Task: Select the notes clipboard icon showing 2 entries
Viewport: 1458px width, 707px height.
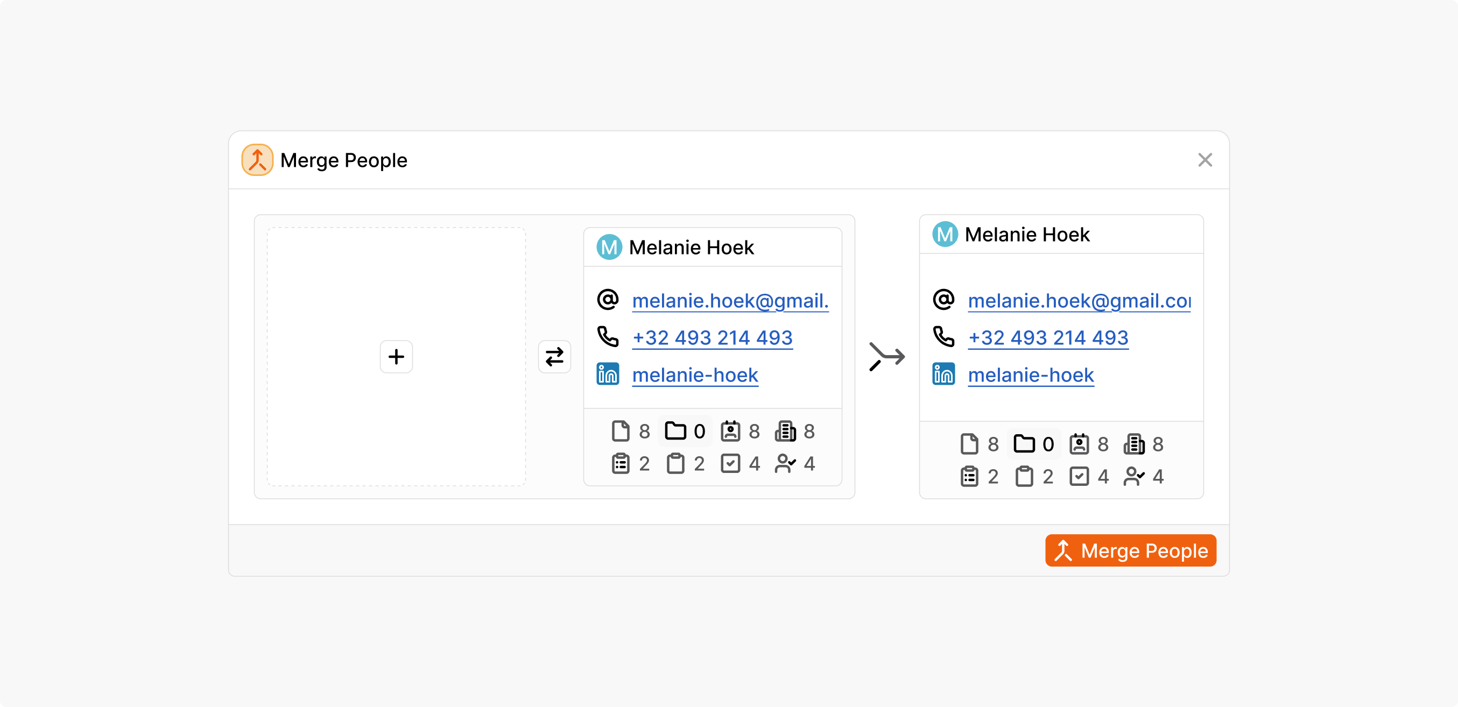Action: pos(623,463)
